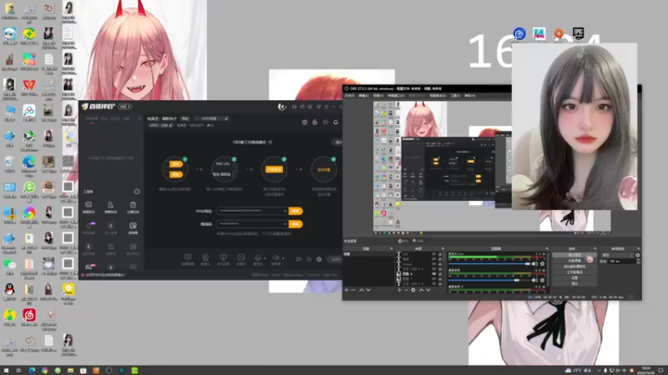This screenshot has height=375, width=668.
Task: Toggle lock on 图像 7 source
Action: 440,279
